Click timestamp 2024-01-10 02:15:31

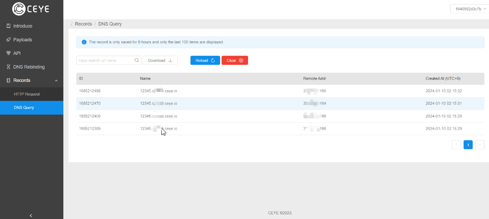(x=444, y=103)
